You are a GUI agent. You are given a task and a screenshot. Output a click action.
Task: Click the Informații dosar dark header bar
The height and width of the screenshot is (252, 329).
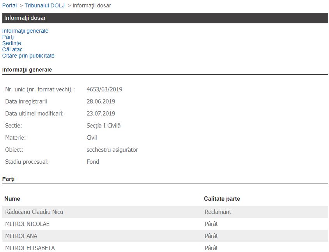165,18
